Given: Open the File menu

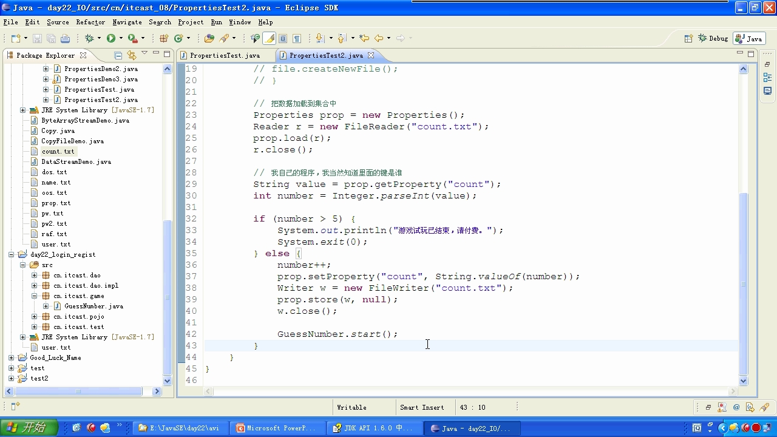Looking at the screenshot, I should point(10,22).
